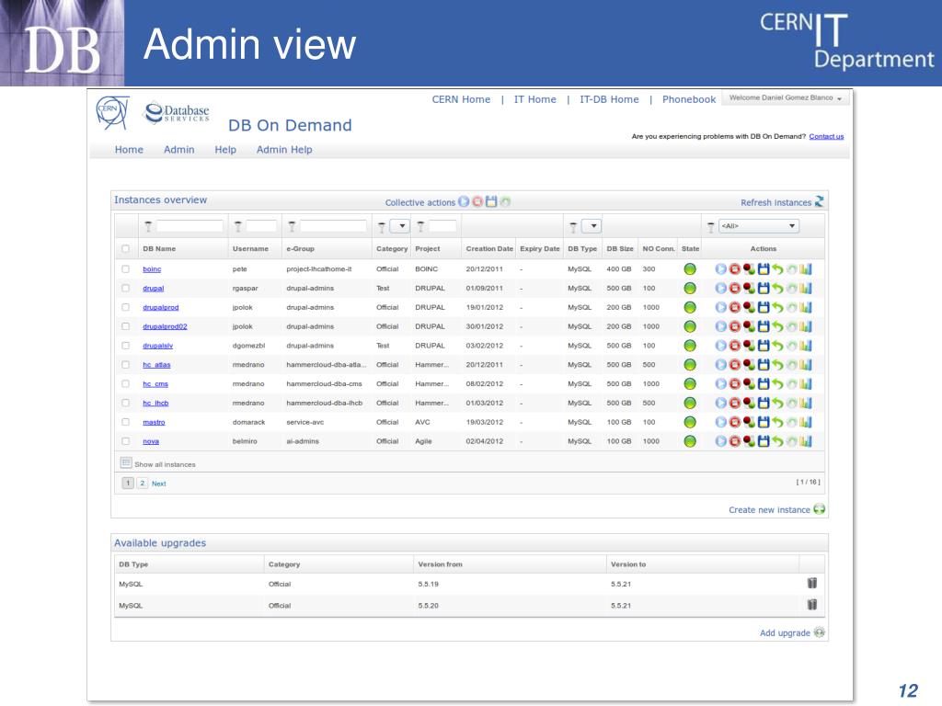Click the collective backup floppy icon
Viewport: 942px width, 706px height.
491,201
